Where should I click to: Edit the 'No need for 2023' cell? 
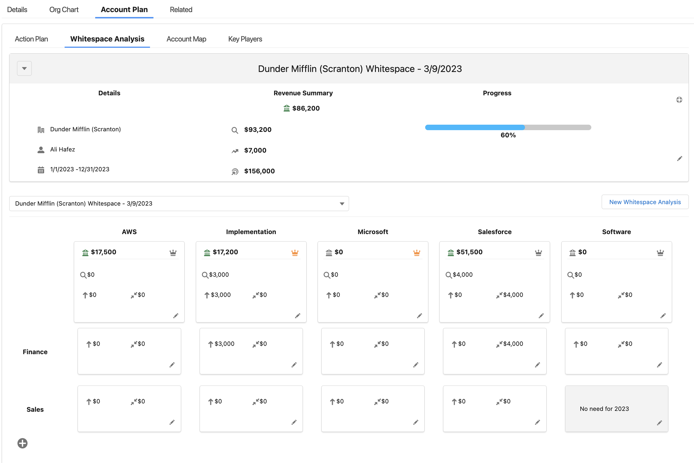(x=659, y=423)
